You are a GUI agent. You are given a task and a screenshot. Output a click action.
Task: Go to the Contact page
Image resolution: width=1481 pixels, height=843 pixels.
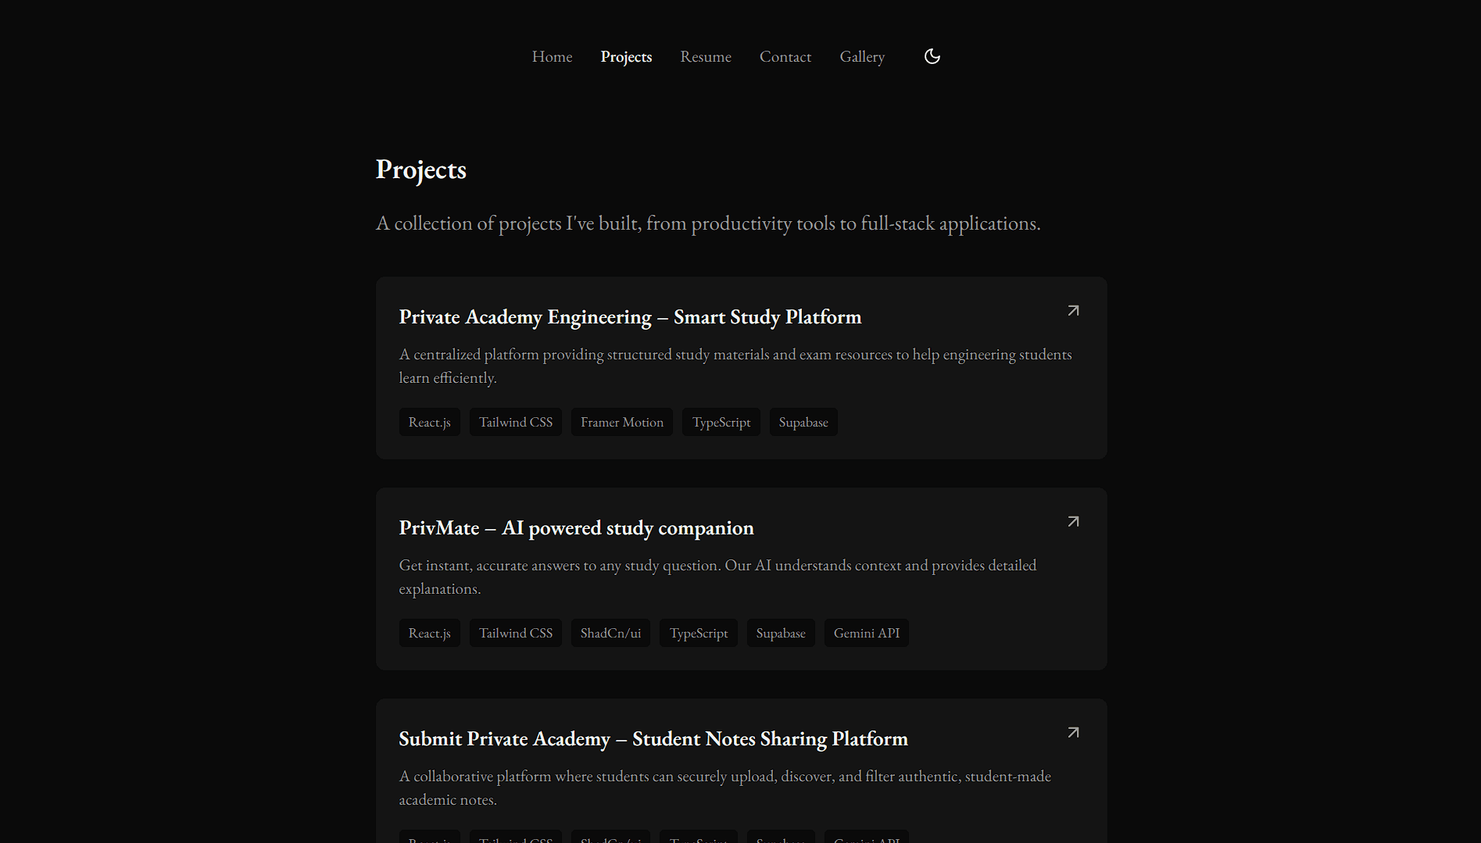click(785, 56)
